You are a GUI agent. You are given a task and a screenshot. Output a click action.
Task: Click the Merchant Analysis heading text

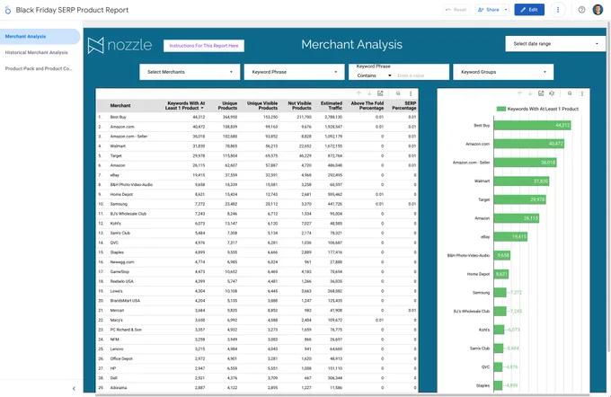tap(351, 44)
